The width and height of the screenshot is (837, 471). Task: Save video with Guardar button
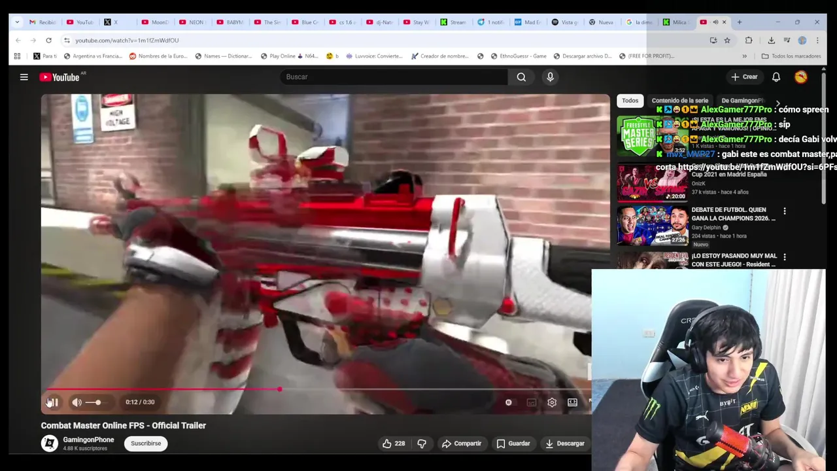[x=513, y=444]
